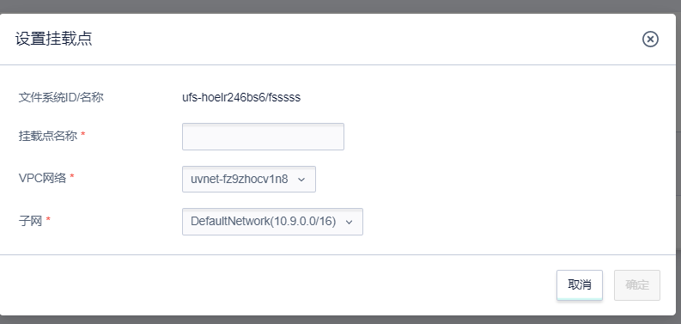The height and width of the screenshot is (324, 681).
Task: Expand the chevron arrow in VPC网络 selector
Action: pyautogui.click(x=301, y=179)
